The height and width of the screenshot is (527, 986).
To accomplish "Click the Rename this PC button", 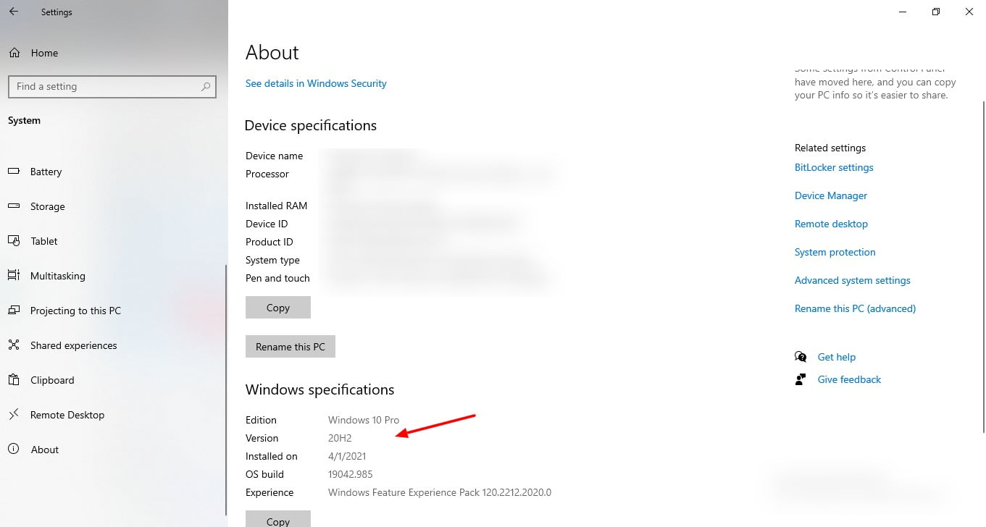I will [x=291, y=347].
